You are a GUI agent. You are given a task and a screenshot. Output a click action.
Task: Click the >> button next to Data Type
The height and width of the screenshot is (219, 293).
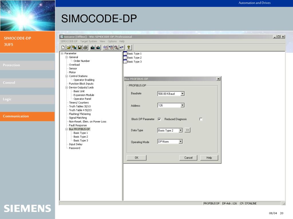click(x=187, y=130)
